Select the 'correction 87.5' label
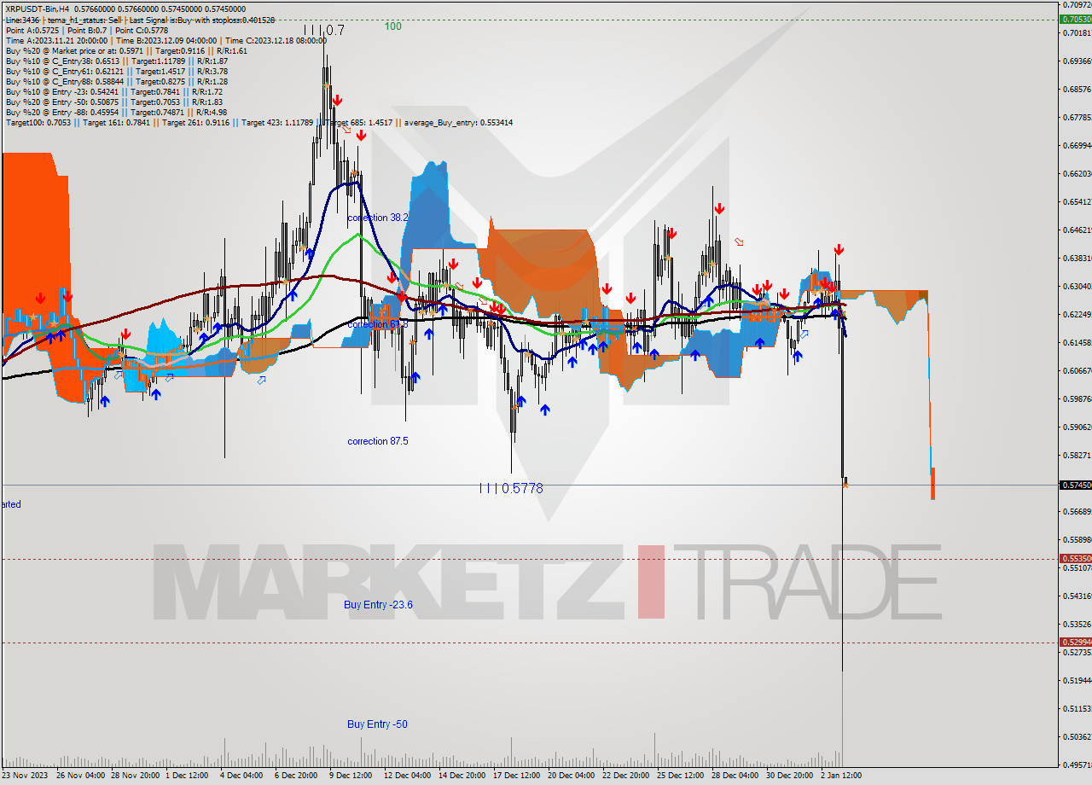The image size is (1092, 785). pos(378,441)
